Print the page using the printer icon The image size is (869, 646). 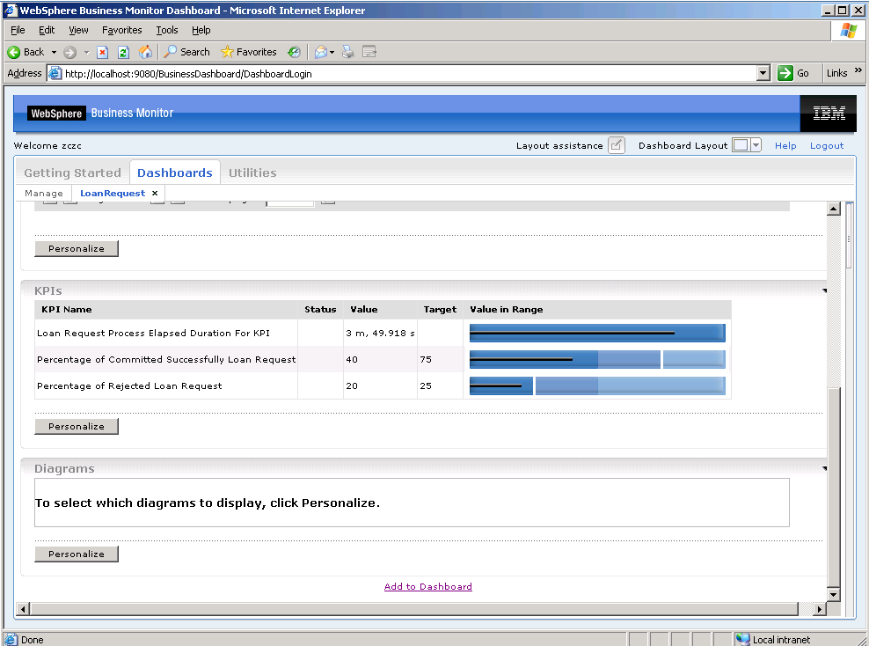[348, 52]
